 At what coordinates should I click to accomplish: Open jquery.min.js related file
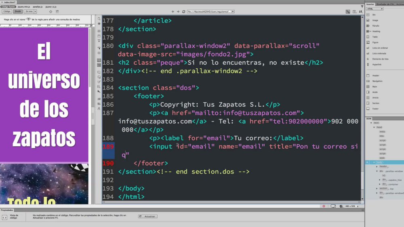pos(24,7)
